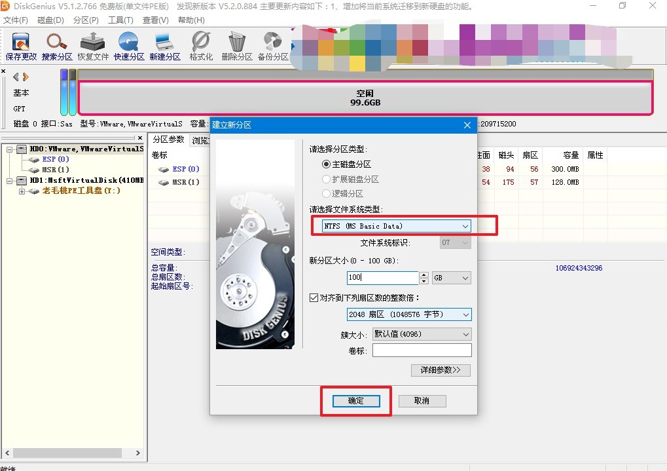Click the Save Changes (保存更改) toolbar icon
This screenshot has width=667, height=471.
pos(21,46)
